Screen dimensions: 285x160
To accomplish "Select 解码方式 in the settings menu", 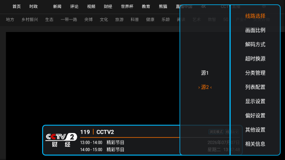I will 255,45.
